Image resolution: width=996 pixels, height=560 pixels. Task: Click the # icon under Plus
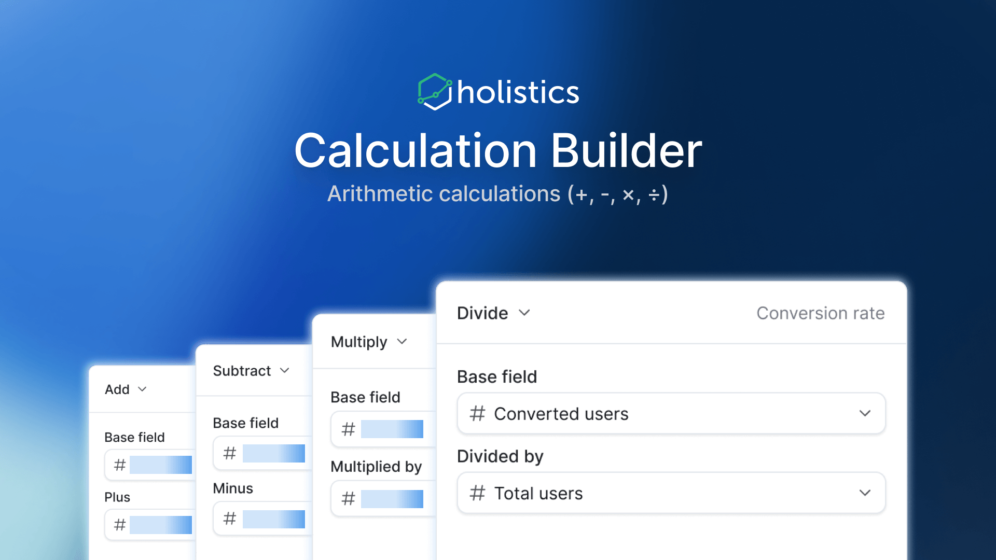(x=119, y=525)
